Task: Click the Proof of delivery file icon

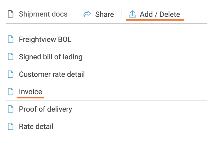Action: coord(11,109)
